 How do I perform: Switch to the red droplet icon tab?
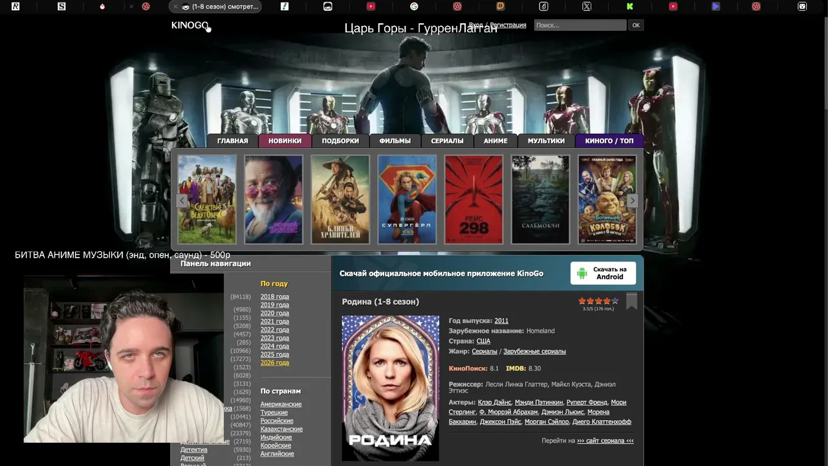(x=102, y=6)
